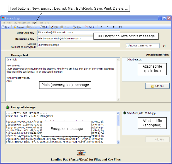The width and height of the screenshot is (172, 164).
Task: Maximize the Instant Crypt window
Action: coord(164,18)
